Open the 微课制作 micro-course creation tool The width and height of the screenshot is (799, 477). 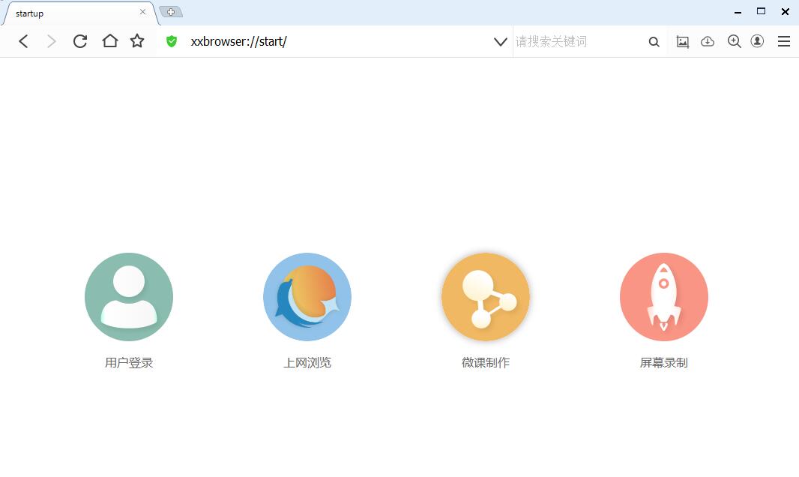(x=485, y=296)
